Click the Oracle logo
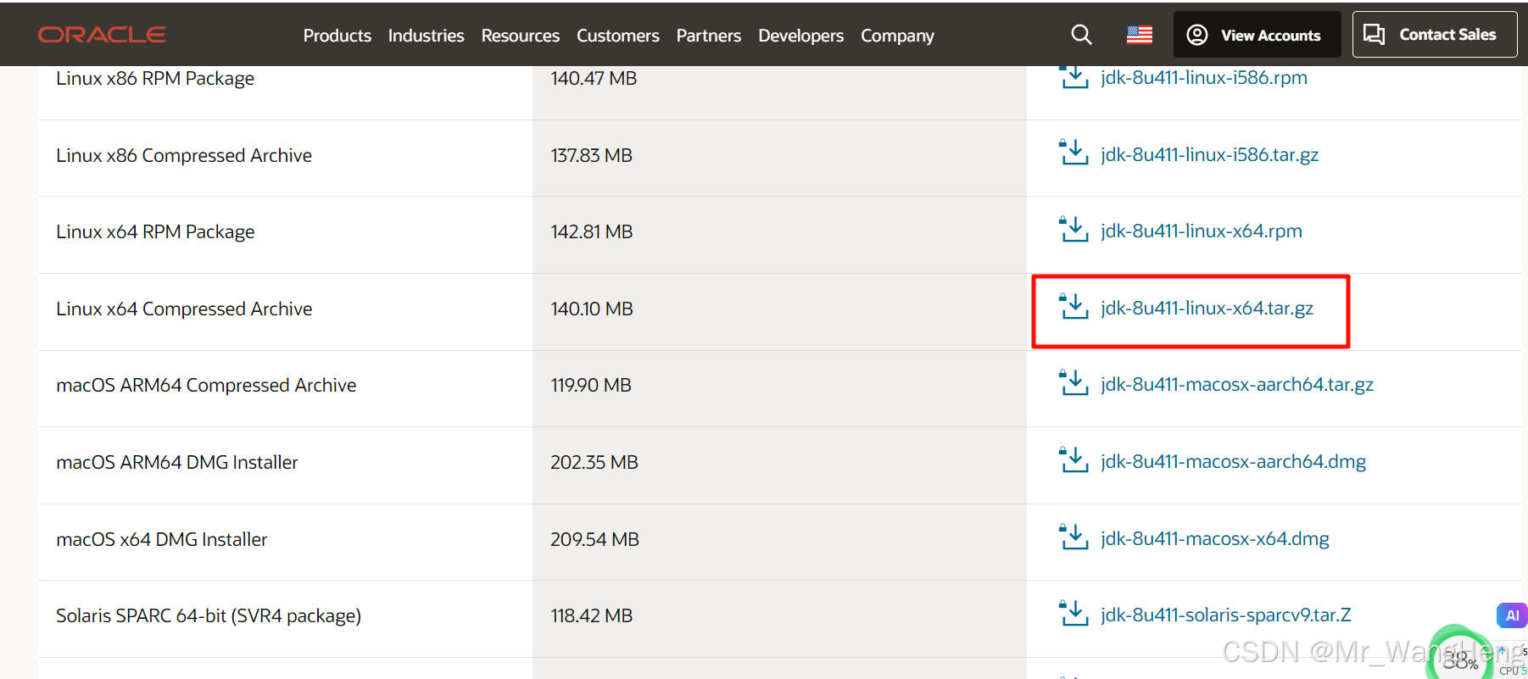The width and height of the screenshot is (1528, 679). pyautogui.click(x=102, y=35)
